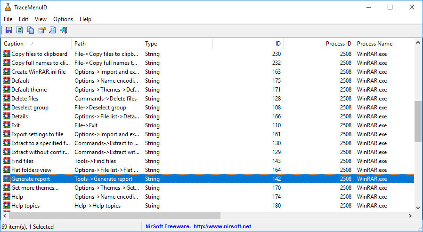Click the horizontal scrollbar left arrow
Image resolution: width=423 pixels, height=232 pixels.
[5, 216]
